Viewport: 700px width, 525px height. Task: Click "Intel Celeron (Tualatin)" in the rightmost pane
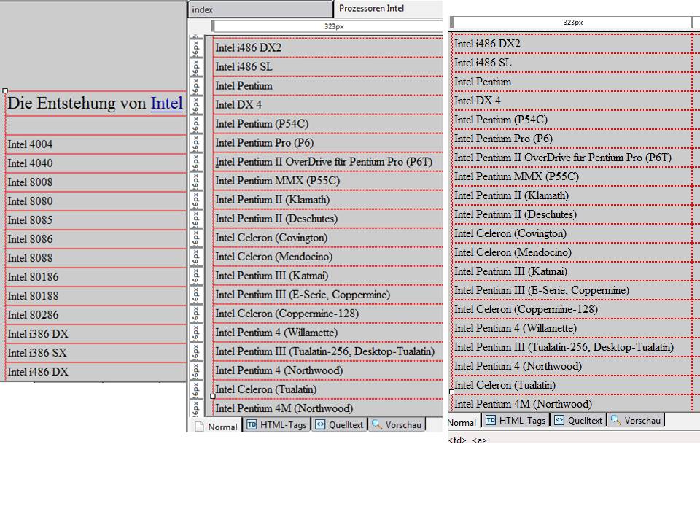505,385
